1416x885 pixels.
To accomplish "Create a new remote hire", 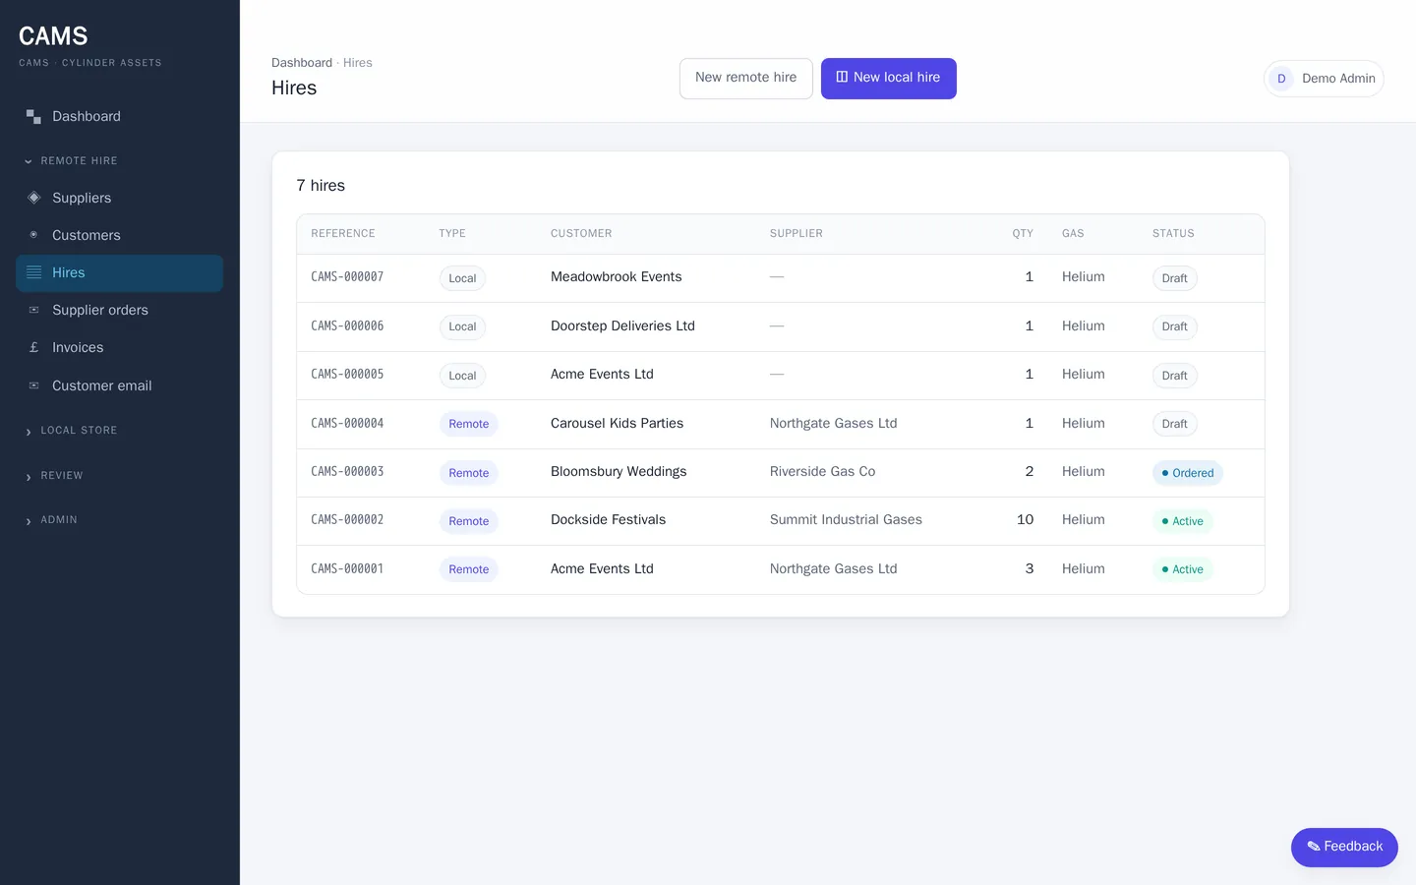I will [x=746, y=79].
